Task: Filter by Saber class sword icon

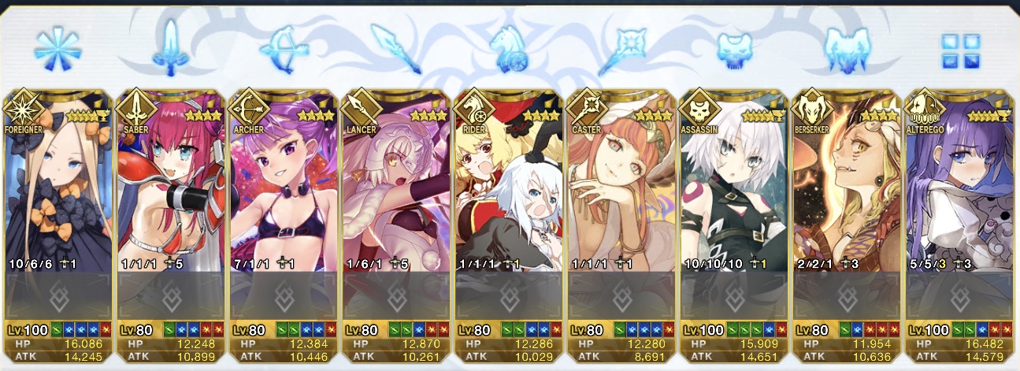Action: (x=170, y=48)
